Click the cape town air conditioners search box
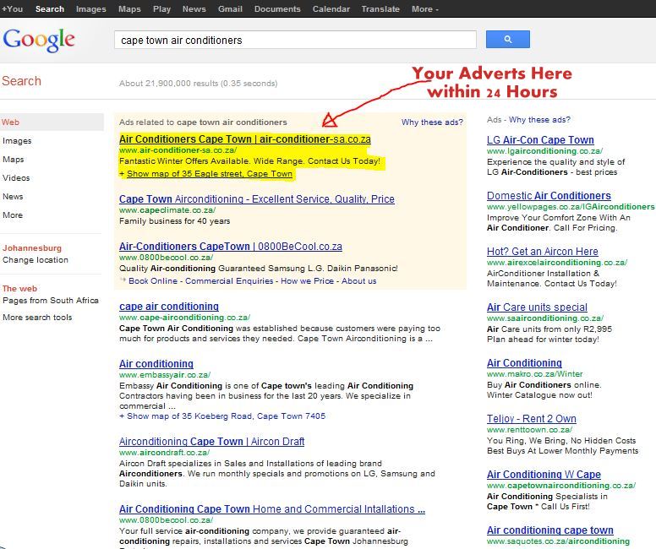This screenshot has width=656, height=549. tap(295, 40)
